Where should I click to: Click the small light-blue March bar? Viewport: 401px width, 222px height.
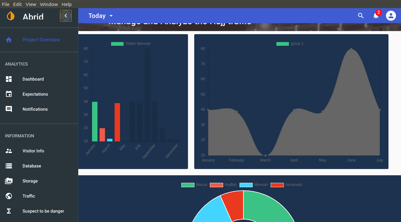[x=110, y=140]
